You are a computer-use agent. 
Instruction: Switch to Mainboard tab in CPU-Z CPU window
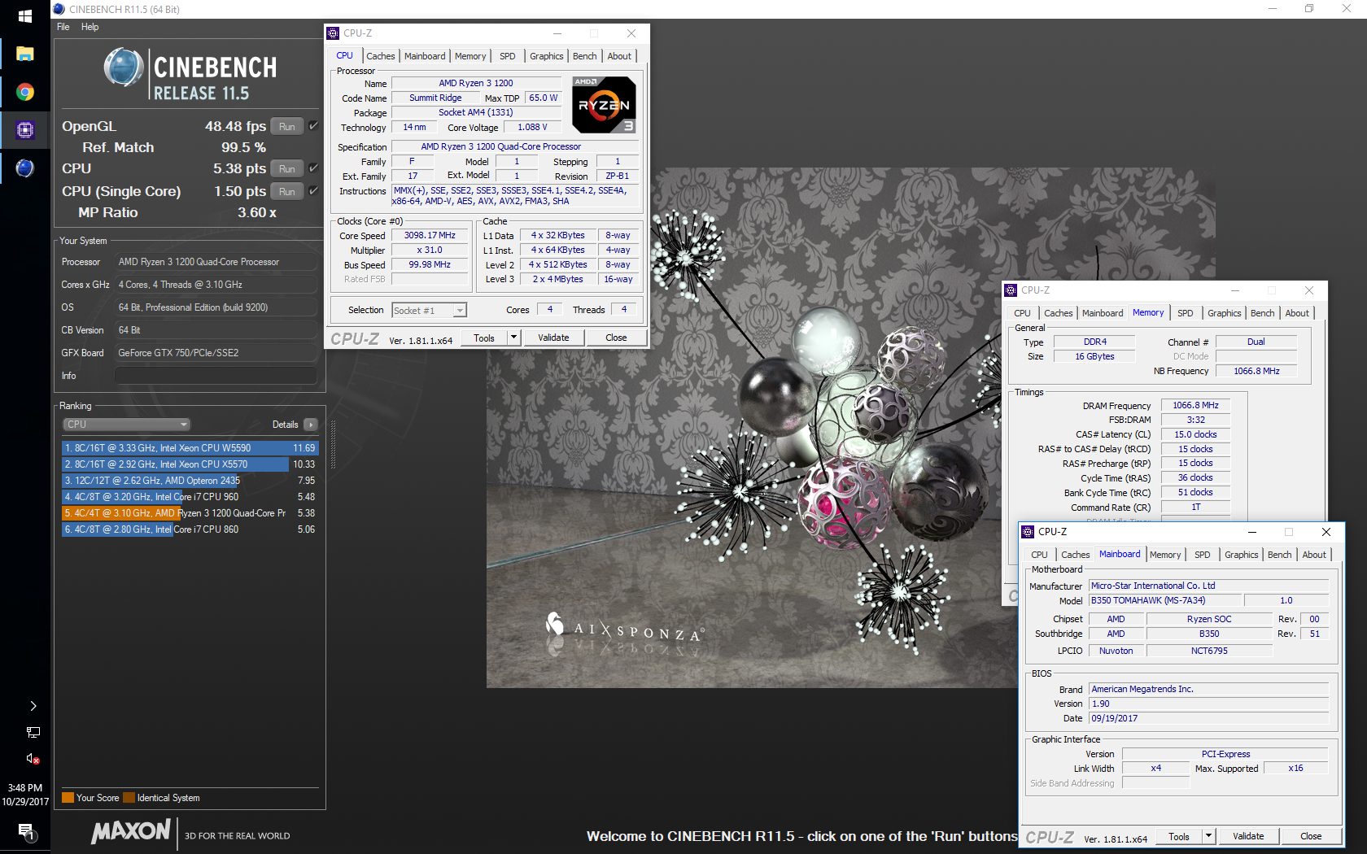tap(425, 56)
